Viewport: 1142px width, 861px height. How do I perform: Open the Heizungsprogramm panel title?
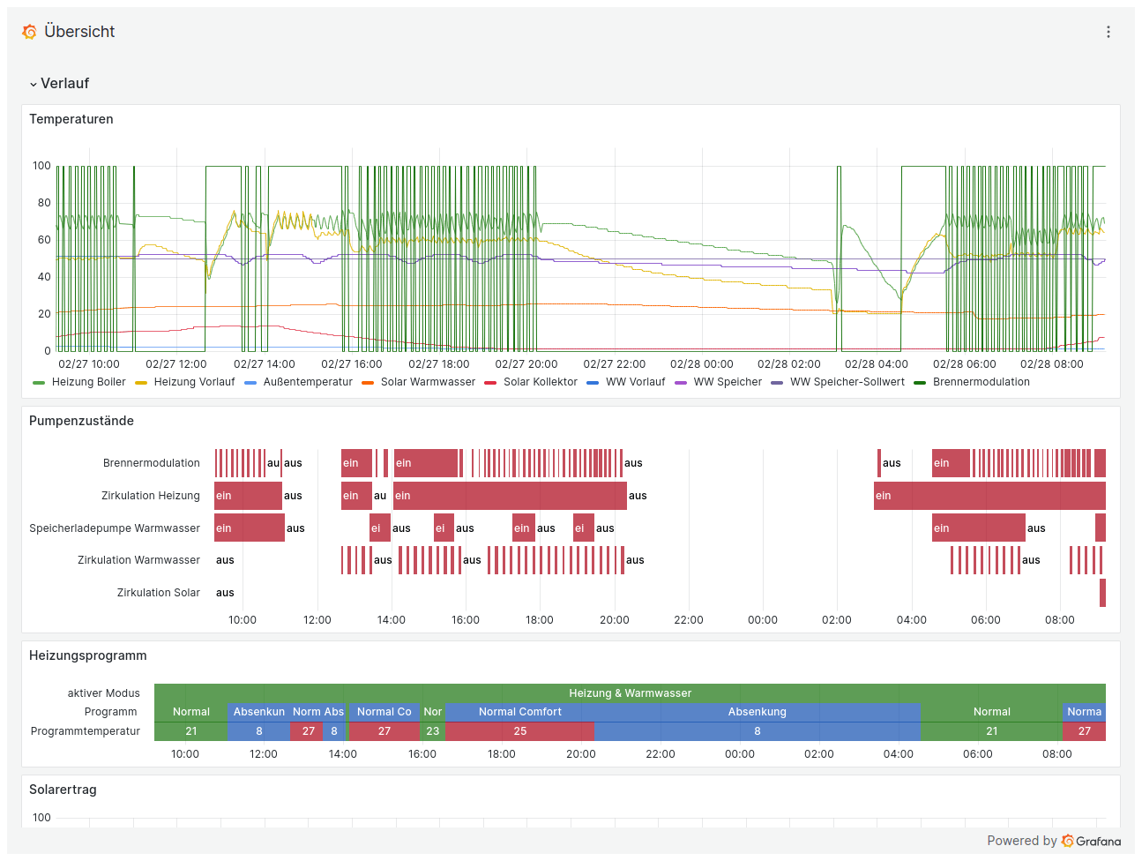tap(87, 655)
